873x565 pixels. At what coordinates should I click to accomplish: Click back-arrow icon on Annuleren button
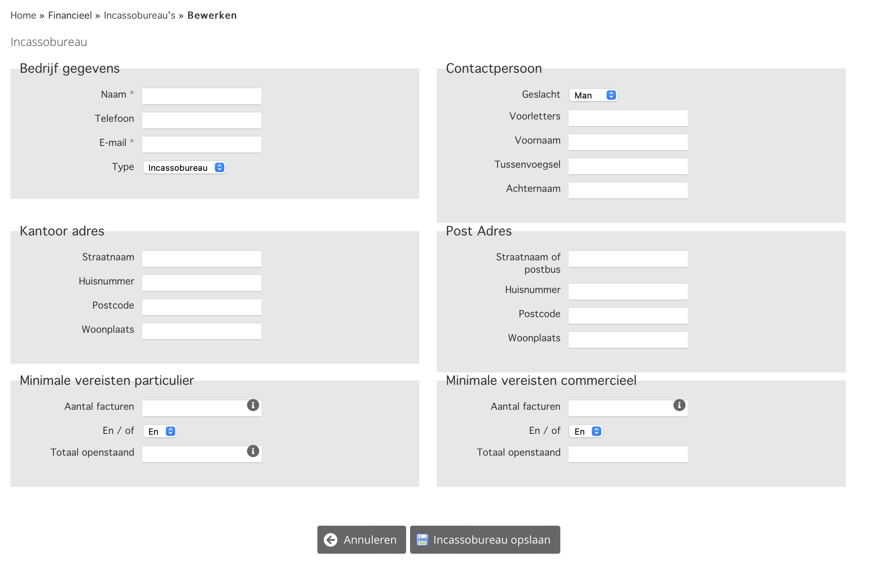(331, 540)
